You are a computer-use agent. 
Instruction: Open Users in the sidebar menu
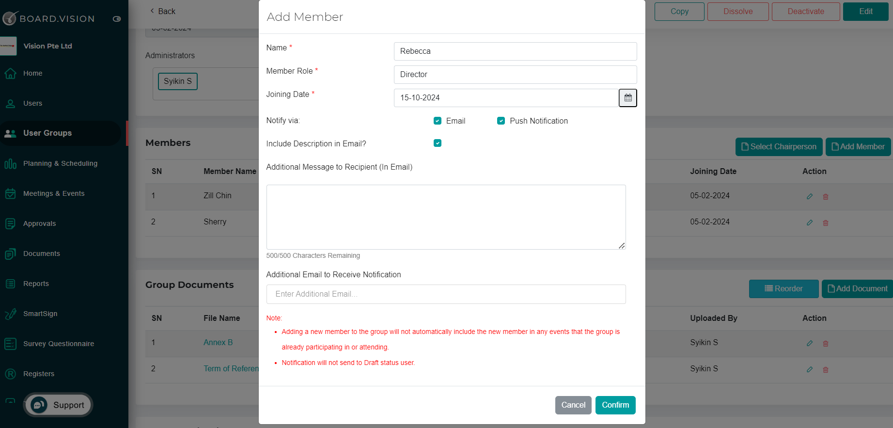coord(33,103)
